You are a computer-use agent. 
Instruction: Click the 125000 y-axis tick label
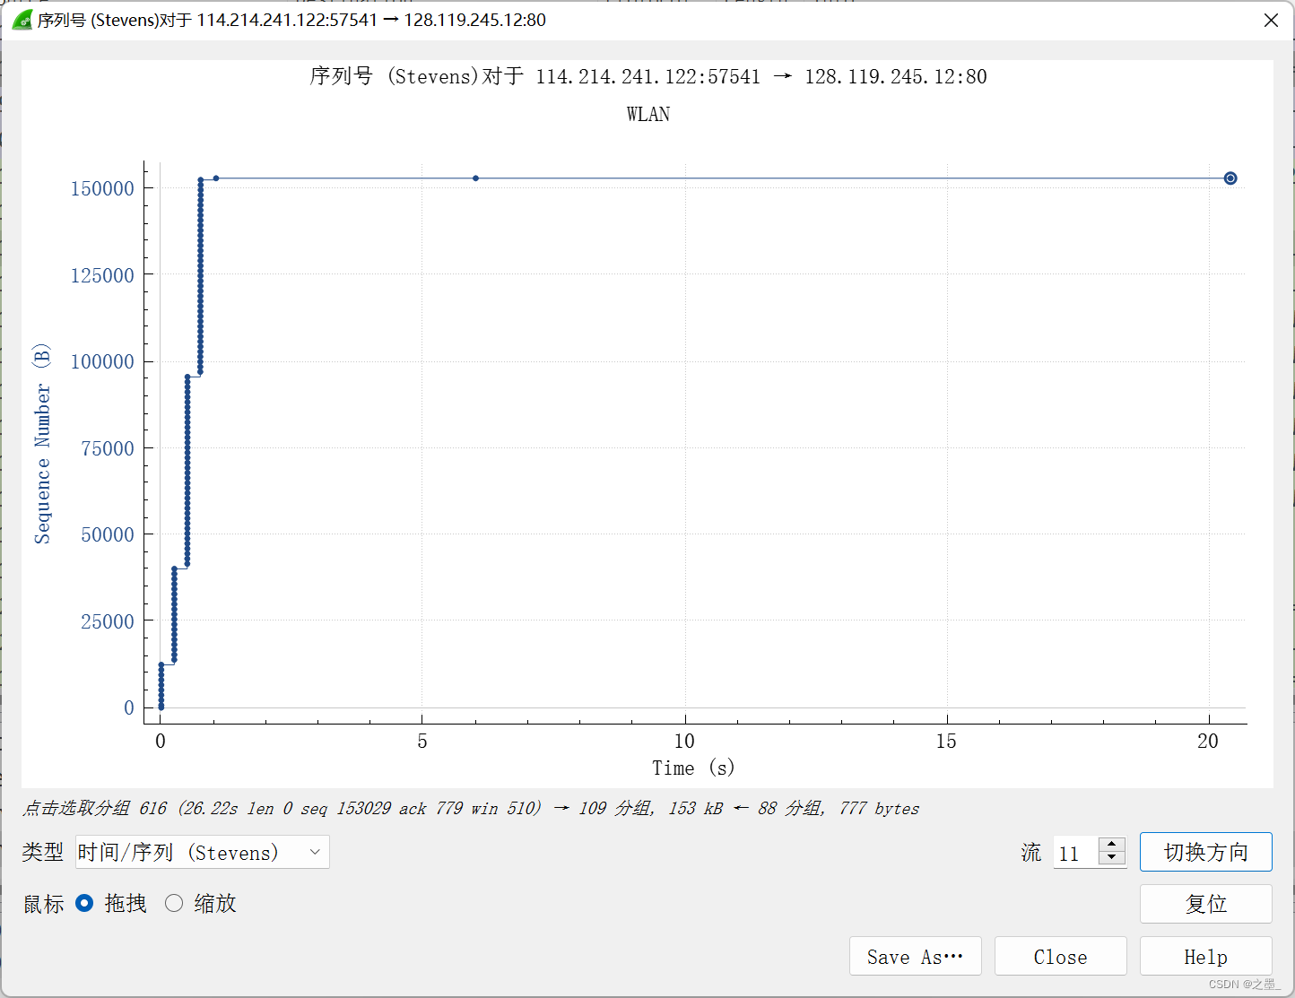coord(102,275)
